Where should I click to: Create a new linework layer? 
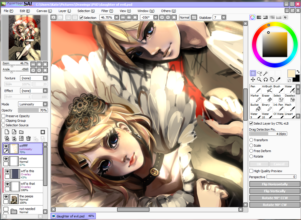pyautogui.click(x=14, y=132)
